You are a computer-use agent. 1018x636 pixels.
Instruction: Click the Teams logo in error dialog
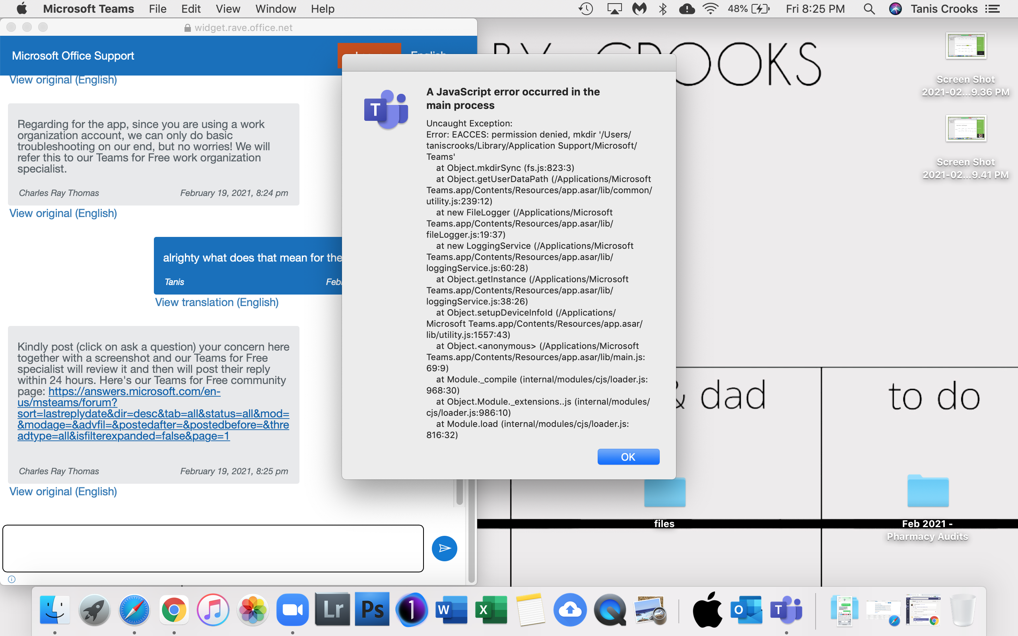[x=386, y=109]
